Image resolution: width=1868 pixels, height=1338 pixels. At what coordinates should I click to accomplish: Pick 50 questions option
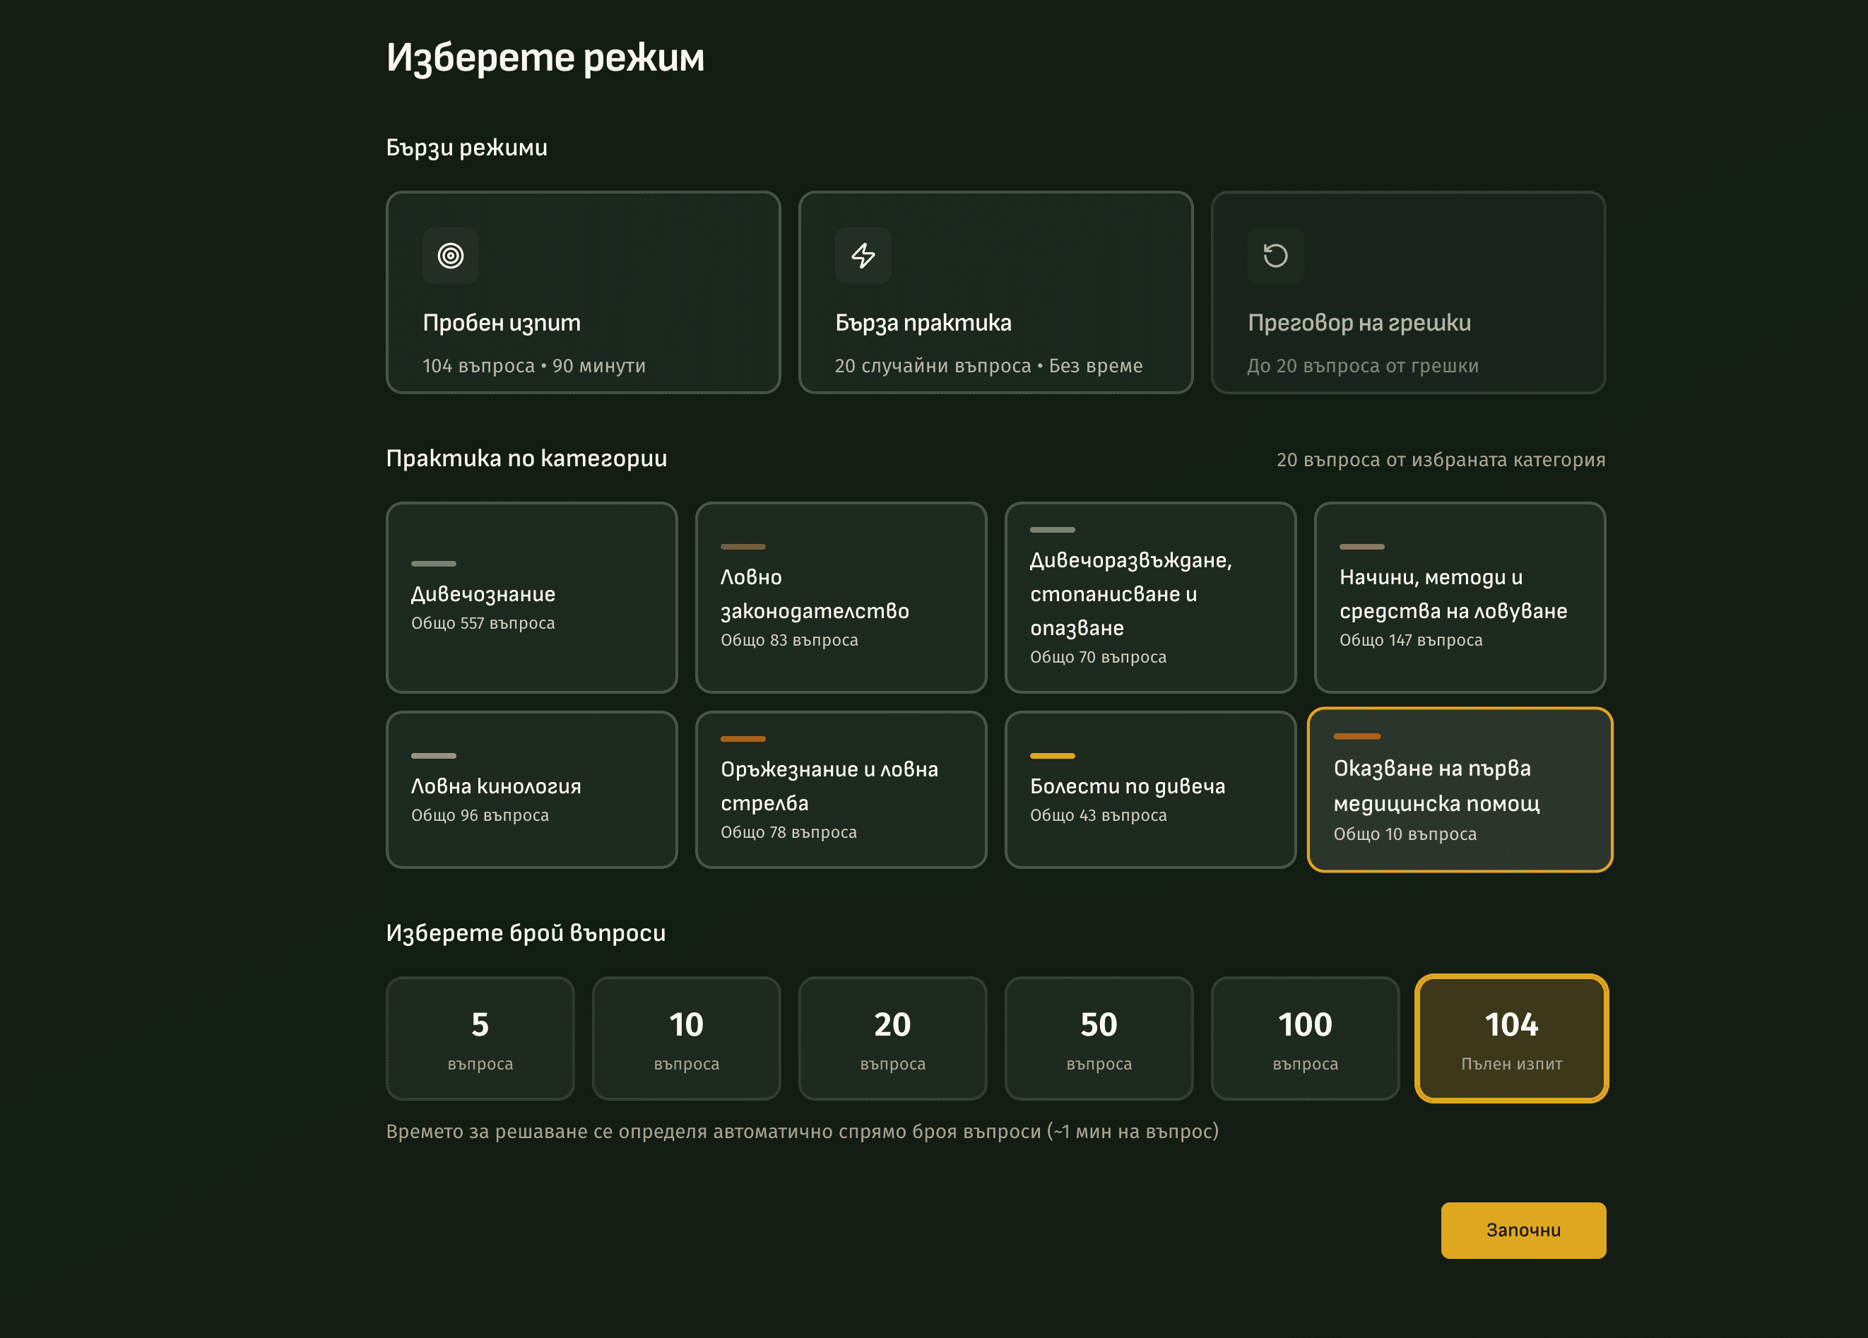coord(1099,1038)
